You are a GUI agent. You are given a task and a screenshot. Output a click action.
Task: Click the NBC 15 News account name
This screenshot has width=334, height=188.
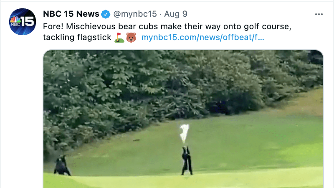[71, 14]
